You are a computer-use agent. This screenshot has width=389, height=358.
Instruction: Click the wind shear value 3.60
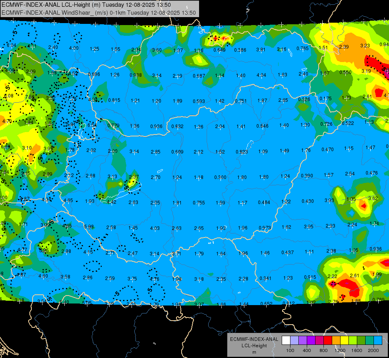157,50
